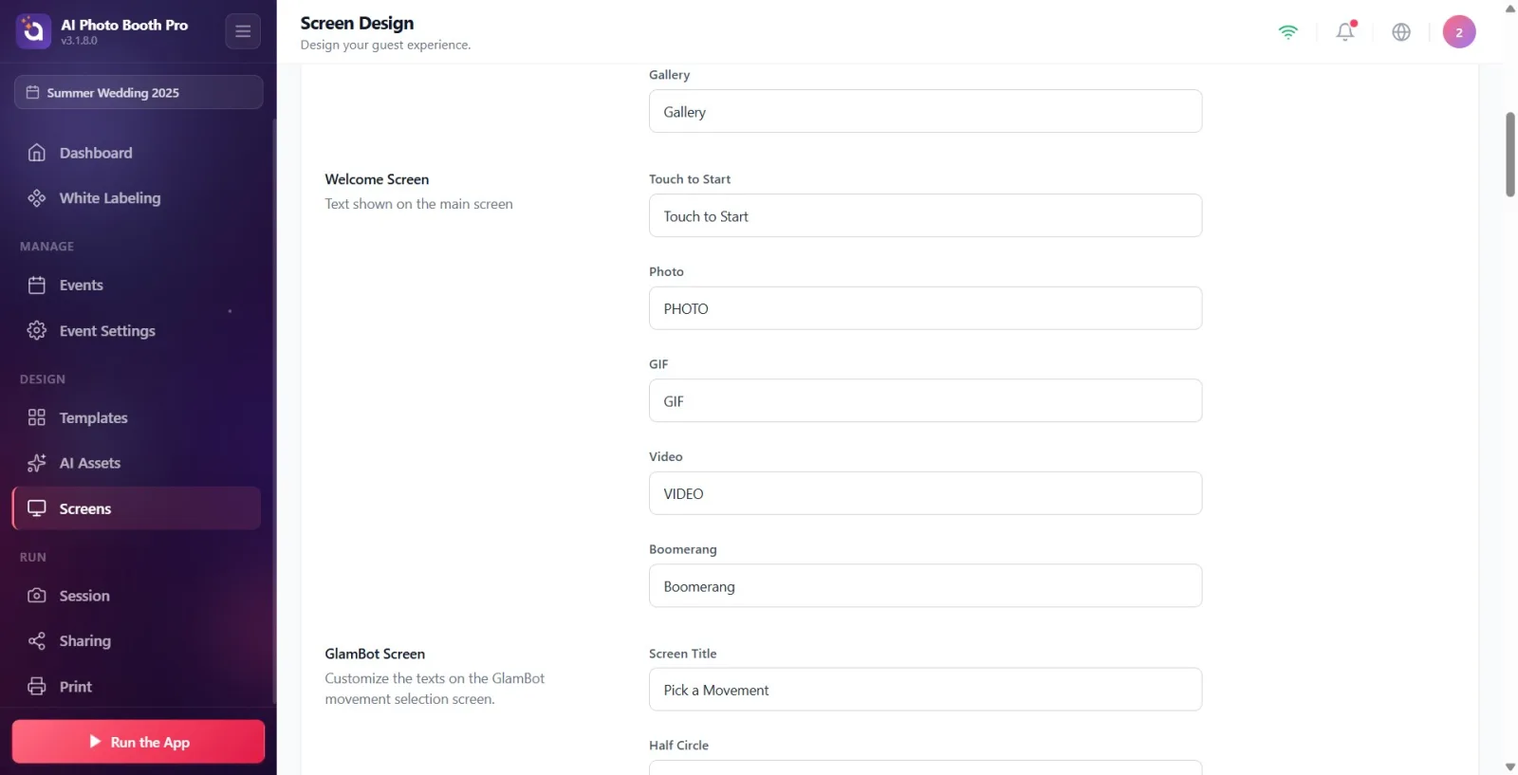Screen dimensions: 1518x775
Task: Open the user avatar menu
Action: (1459, 32)
